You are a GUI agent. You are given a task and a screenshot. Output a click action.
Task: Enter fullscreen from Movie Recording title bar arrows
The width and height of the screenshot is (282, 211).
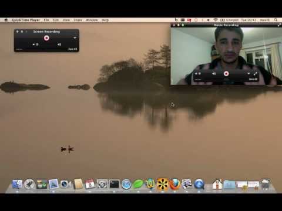pyautogui.click(x=279, y=25)
